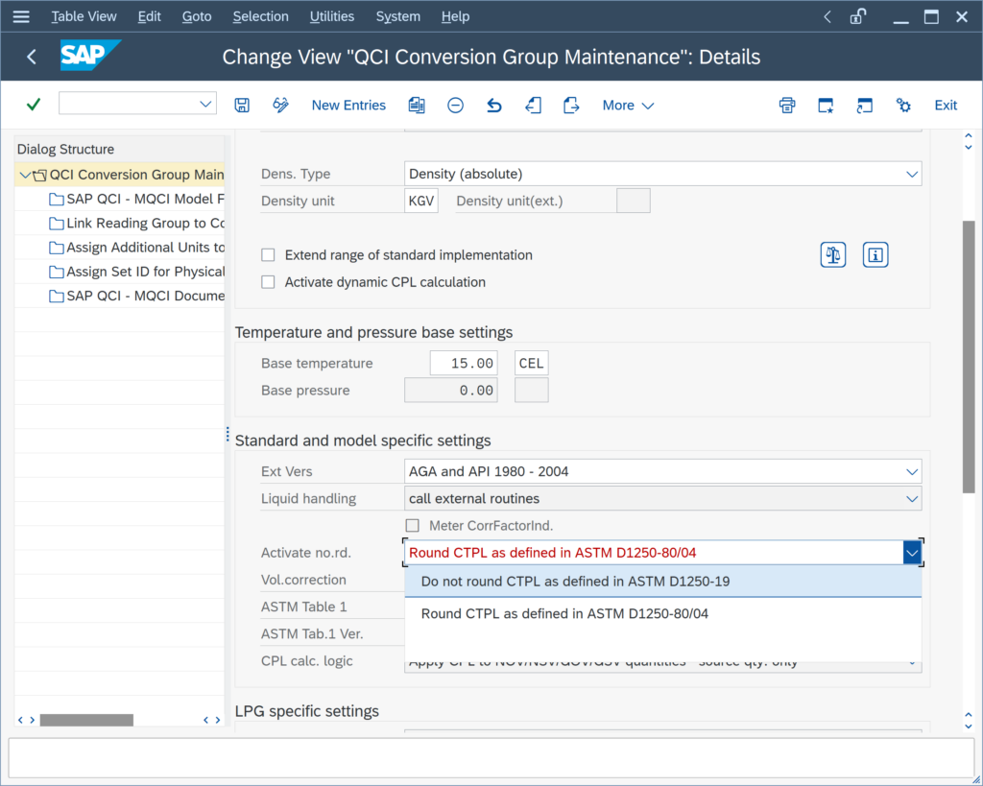This screenshot has height=786, width=983.
Task: Save the entry with the diskette icon
Action: pos(242,105)
